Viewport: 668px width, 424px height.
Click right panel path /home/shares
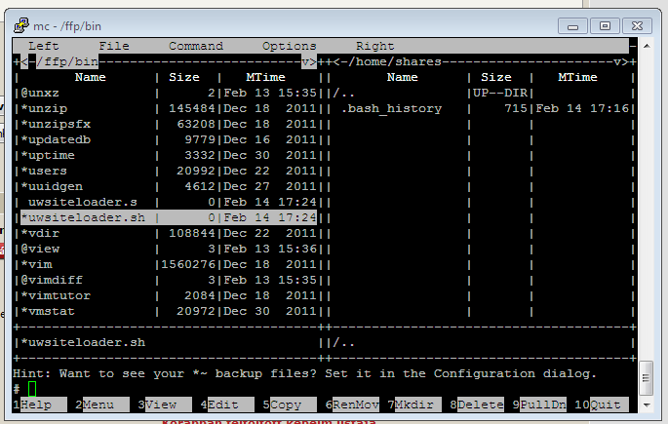(395, 61)
